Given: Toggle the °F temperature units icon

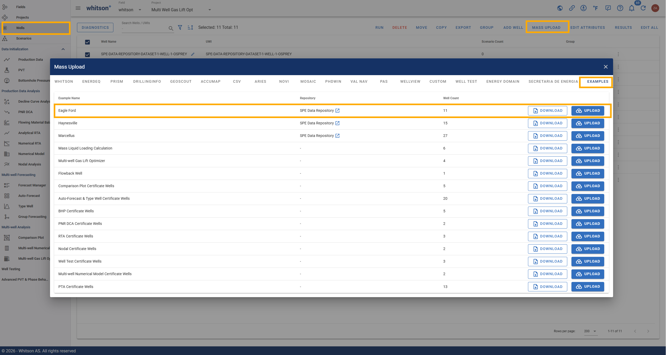Looking at the screenshot, I should pos(596,8).
